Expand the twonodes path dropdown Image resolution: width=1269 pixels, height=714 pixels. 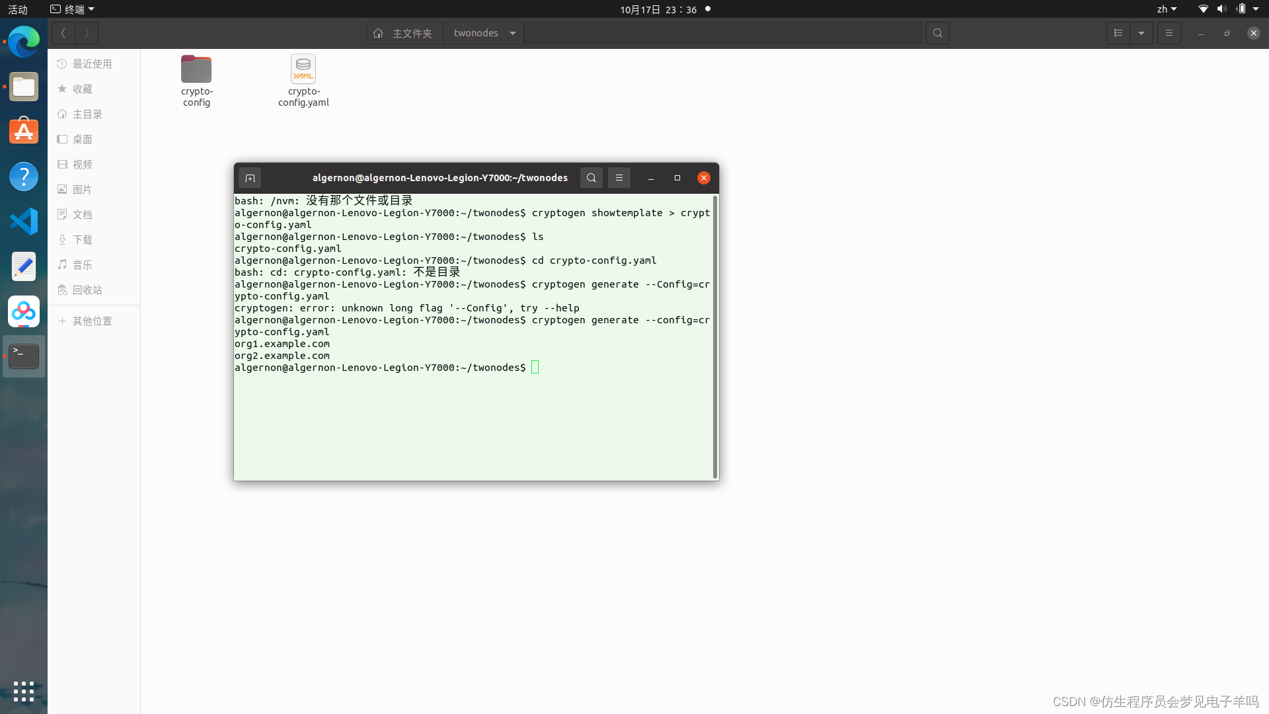513,33
